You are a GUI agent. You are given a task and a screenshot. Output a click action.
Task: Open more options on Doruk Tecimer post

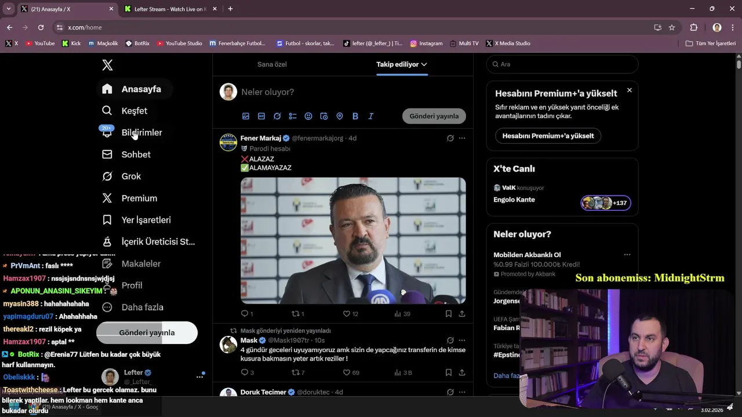pyautogui.click(x=462, y=392)
